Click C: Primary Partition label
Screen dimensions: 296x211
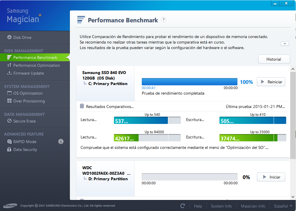[x=108, y=84]
